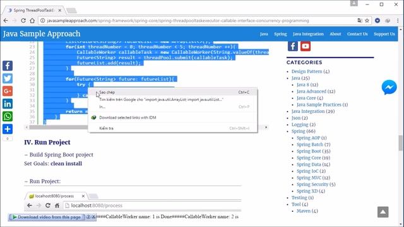Screen dimensions: 404x227
Task: Open the Chrome three-dot menu
Action: tap(398, 21)
